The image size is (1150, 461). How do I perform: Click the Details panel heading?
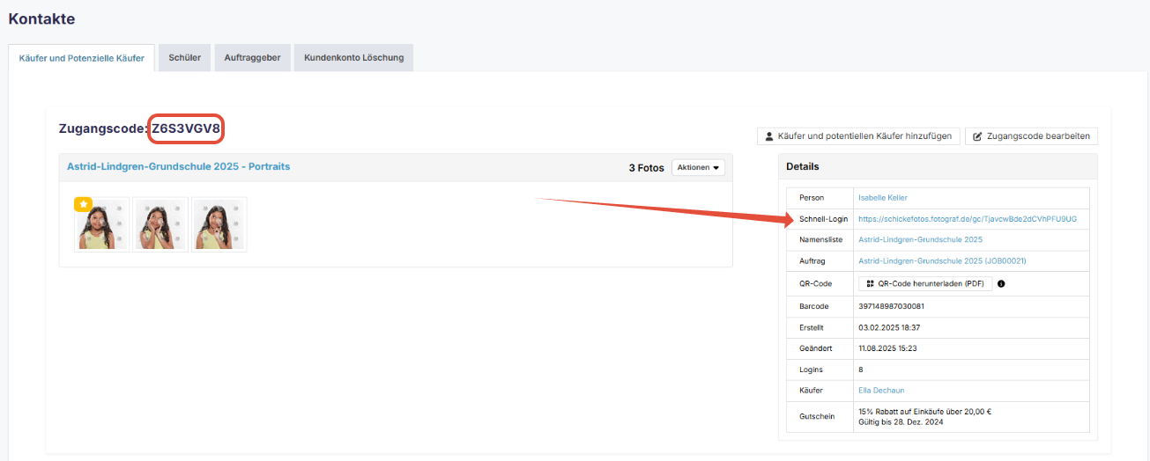802,166
